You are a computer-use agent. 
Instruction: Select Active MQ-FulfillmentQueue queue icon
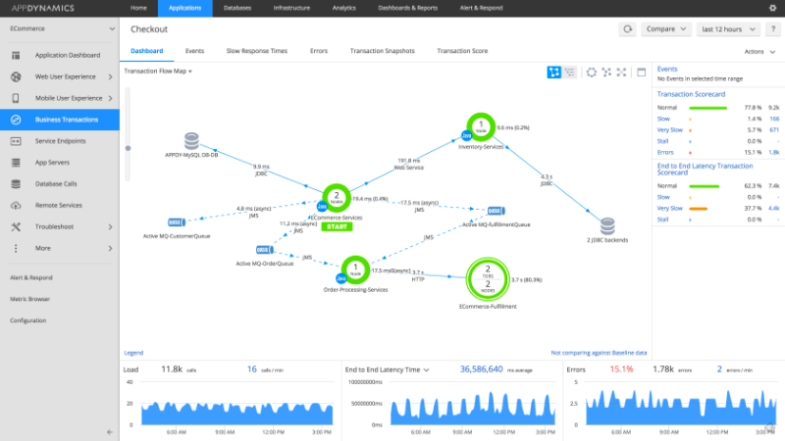click(497, 211)
